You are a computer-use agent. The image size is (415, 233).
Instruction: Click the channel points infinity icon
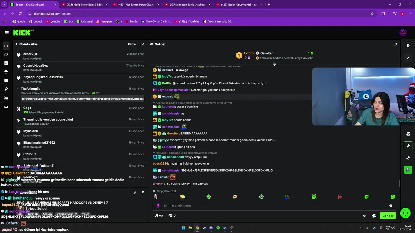(159, 216)
